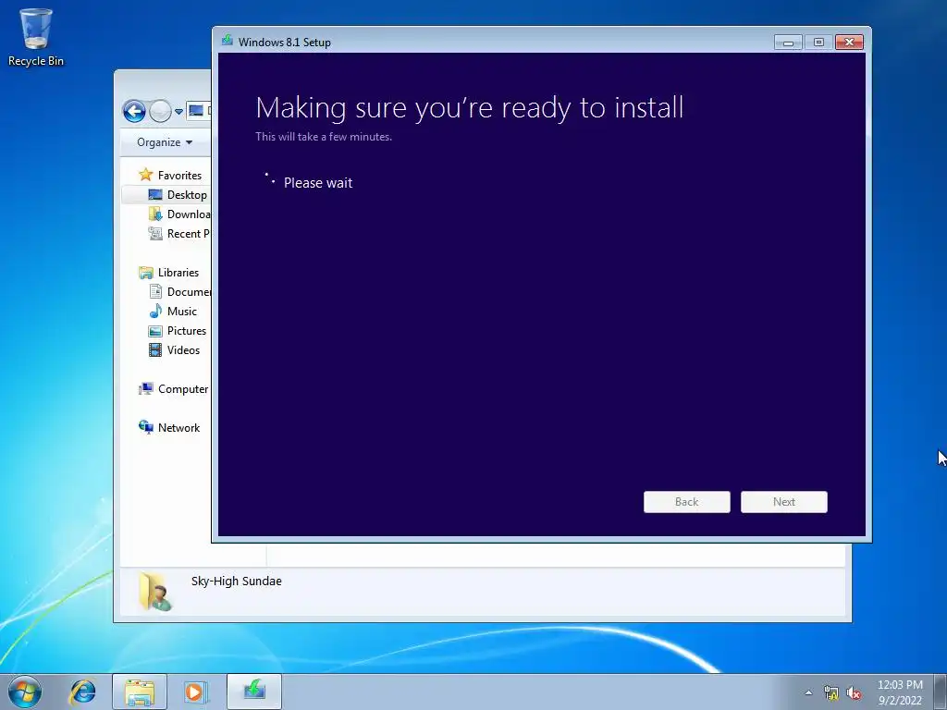Viewport: 947px width, 710px height.
Task: Click the Computer monitor icon in tree
Action: click(x=145, y=388)
